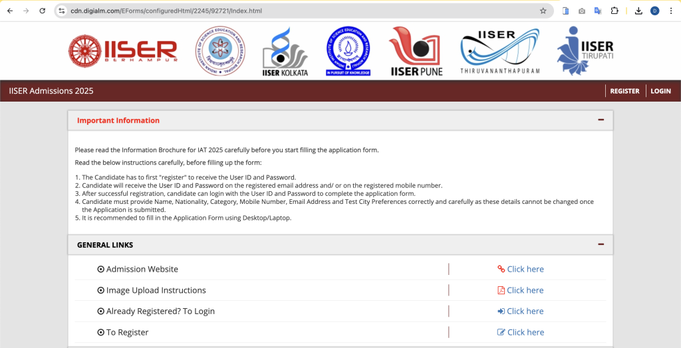Click the sentence about Information Brochure IAT 2025
Viewport: 681px width, 348px height.
tap(227, 150)
